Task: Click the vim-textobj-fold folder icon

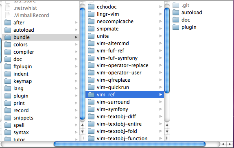Action: pos(91,131)
